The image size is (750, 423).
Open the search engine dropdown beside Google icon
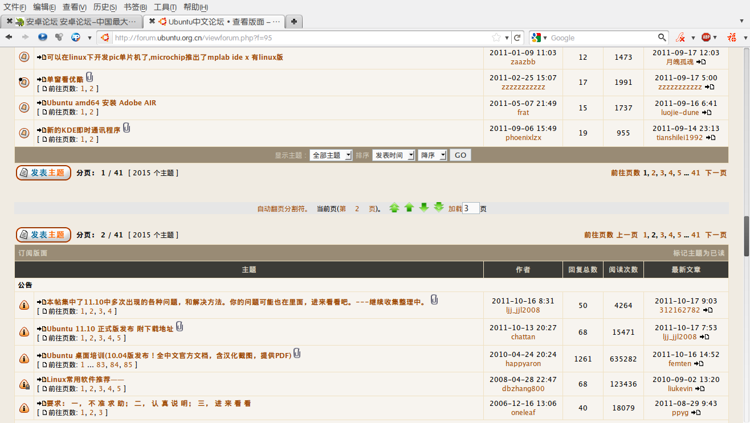(545, 38)
